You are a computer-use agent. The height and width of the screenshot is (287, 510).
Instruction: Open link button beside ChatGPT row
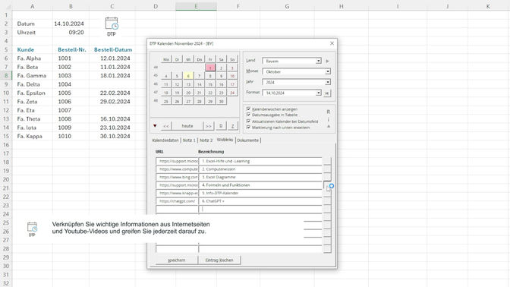coord(327,201)
